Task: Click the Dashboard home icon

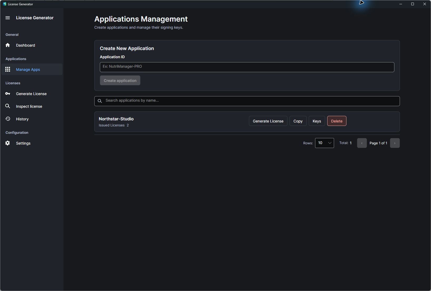Action: 8,45
